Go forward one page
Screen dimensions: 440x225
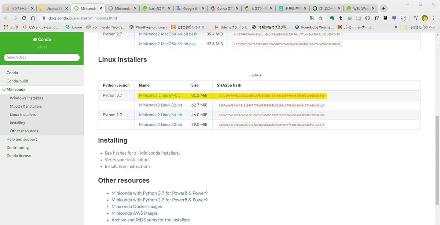point(15,18)
